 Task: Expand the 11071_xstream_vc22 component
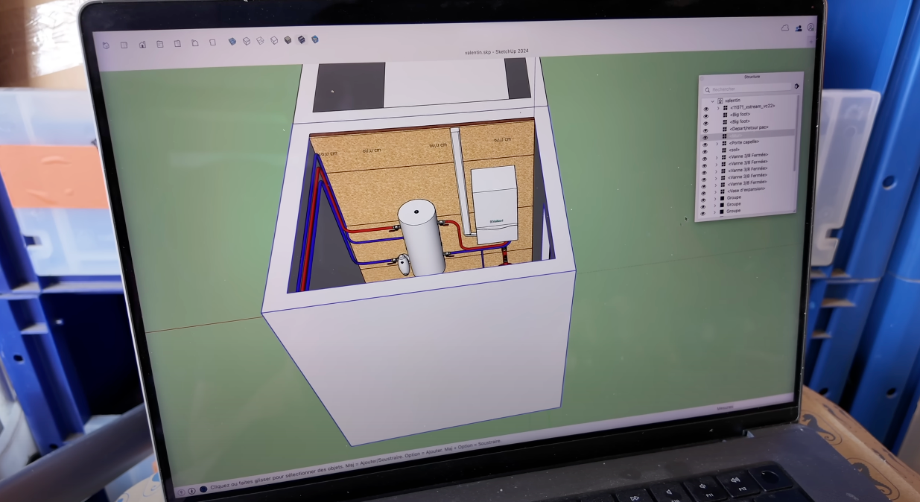pos(718,108)
